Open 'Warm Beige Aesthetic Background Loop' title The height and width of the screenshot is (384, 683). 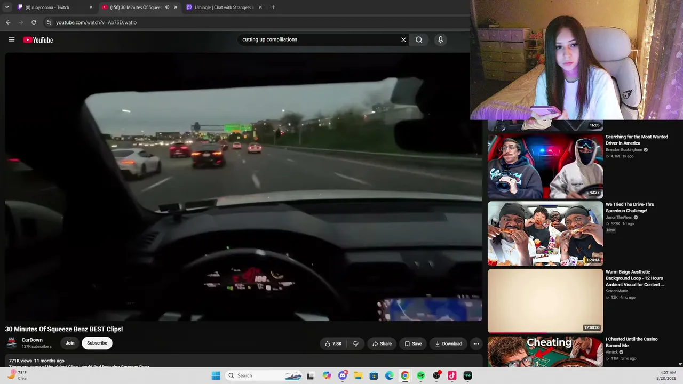point(635,278)
